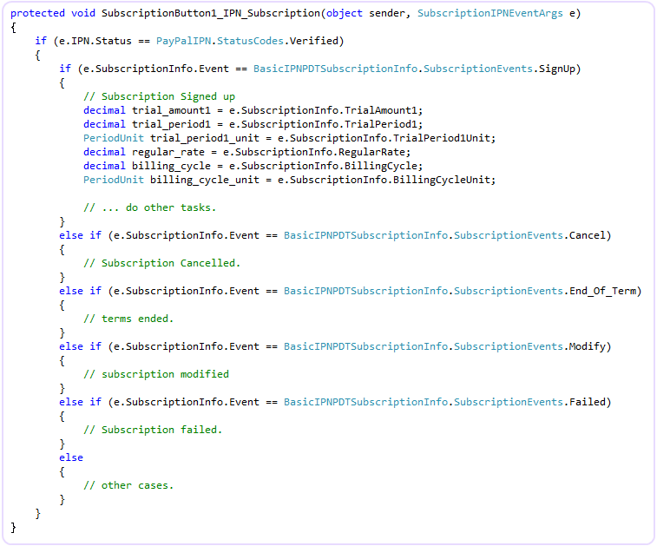Image resolution: width=657 pixels, height=546 pixels.
Task: Click the billing_cycle variable declaration
Action: click(171, 166)
